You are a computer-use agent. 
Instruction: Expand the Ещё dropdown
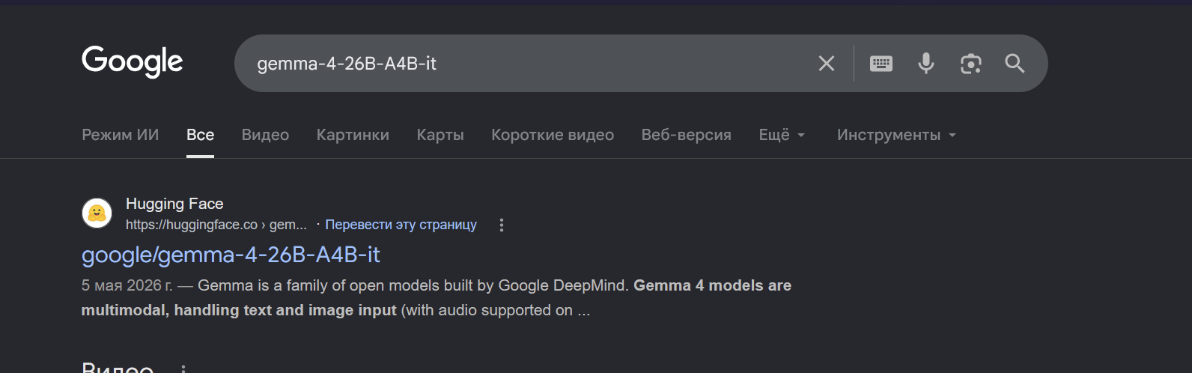point(782,135)
